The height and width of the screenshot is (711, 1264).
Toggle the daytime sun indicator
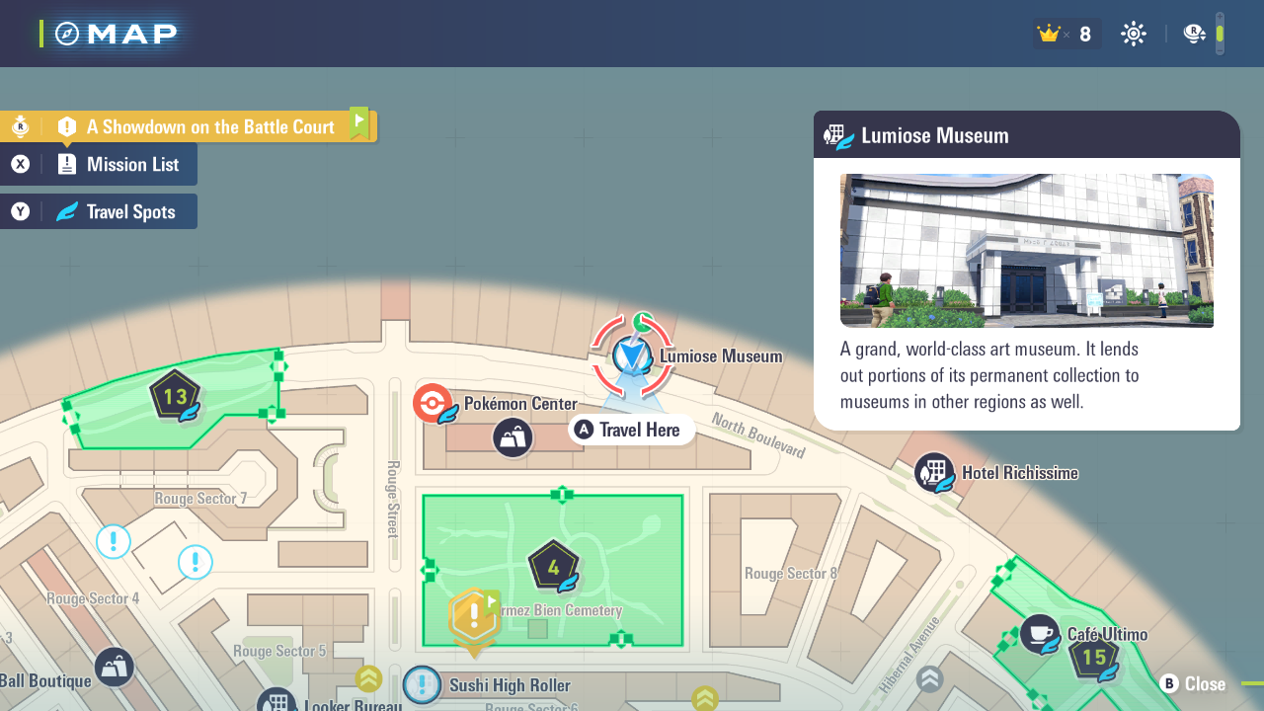(1134, 34)
